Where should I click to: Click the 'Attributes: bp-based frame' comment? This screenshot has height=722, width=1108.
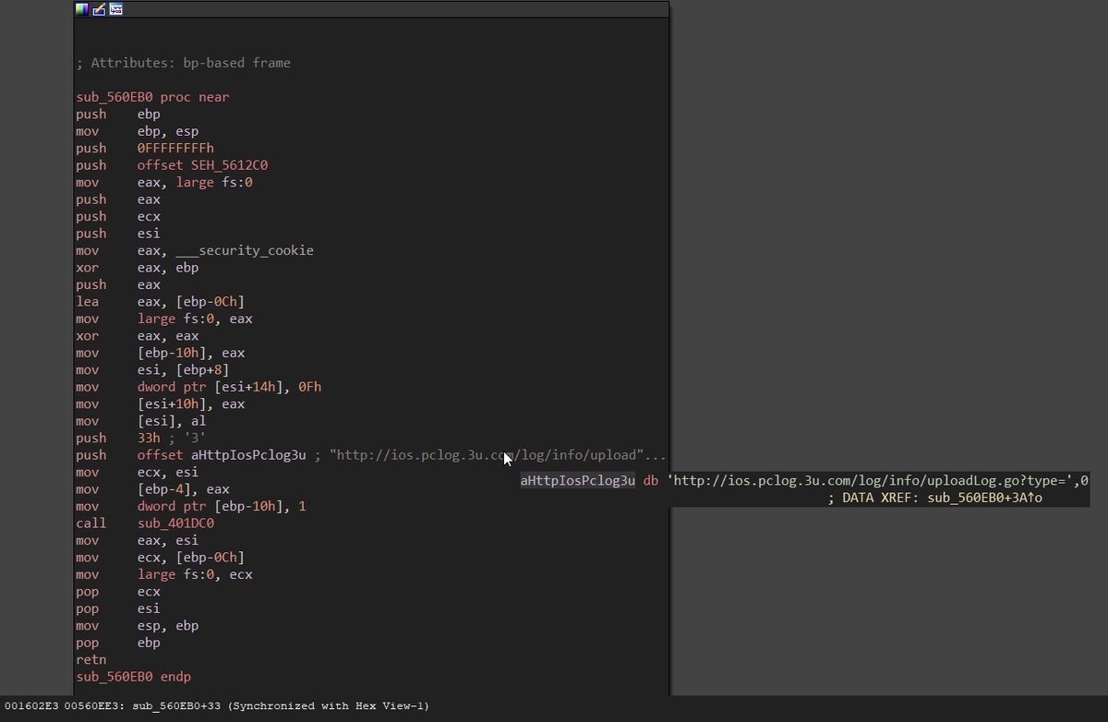pos(183,63)
